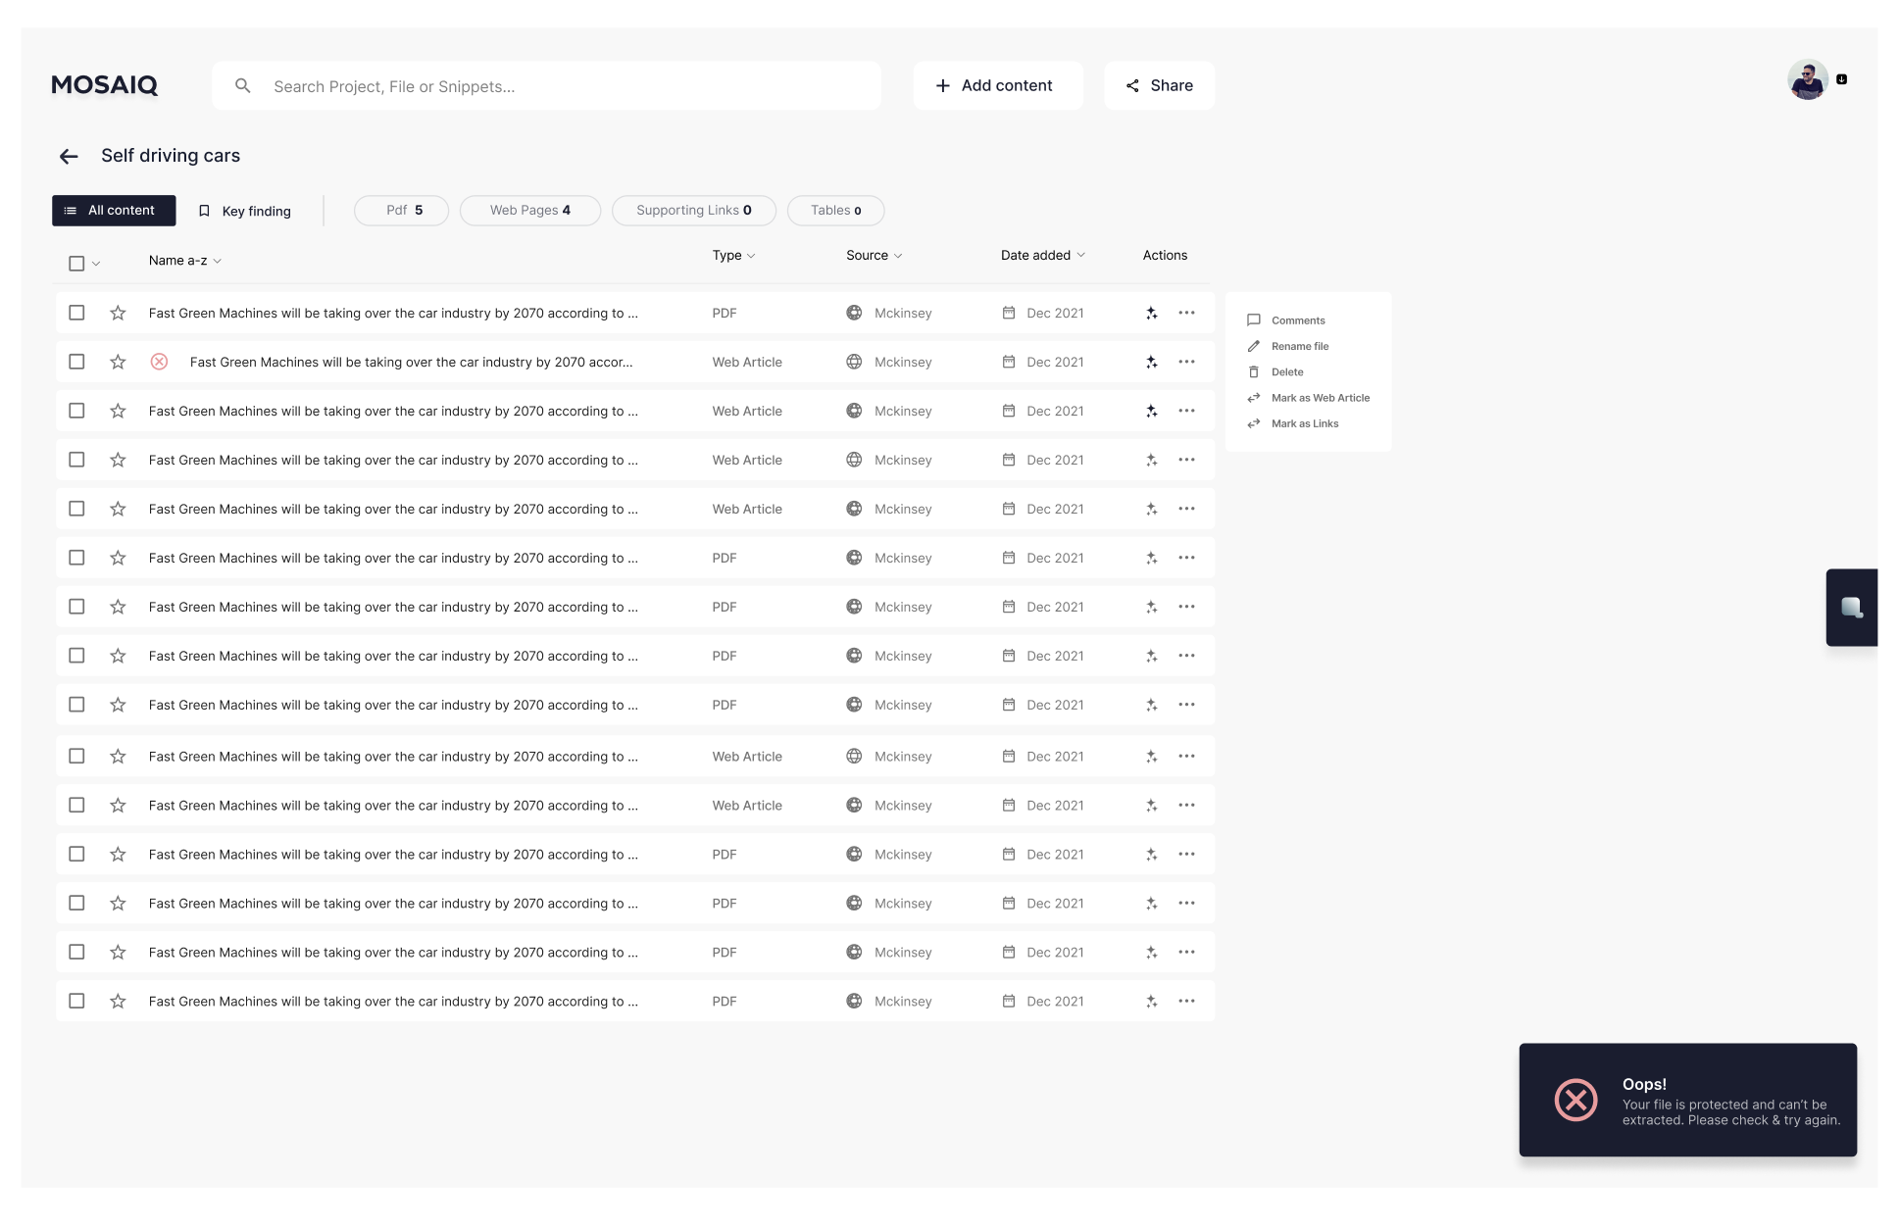Image resolution: width=1900 pixels, height=1229 pixels.
Task: Choose Mark as Web Article in the menu
Action: (1321, 398)
